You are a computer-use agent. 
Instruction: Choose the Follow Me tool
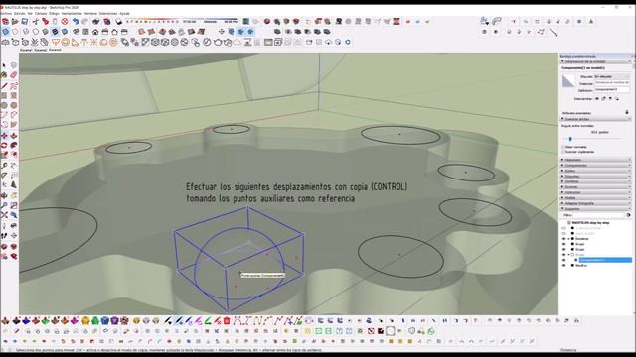(x=14, y=145)
